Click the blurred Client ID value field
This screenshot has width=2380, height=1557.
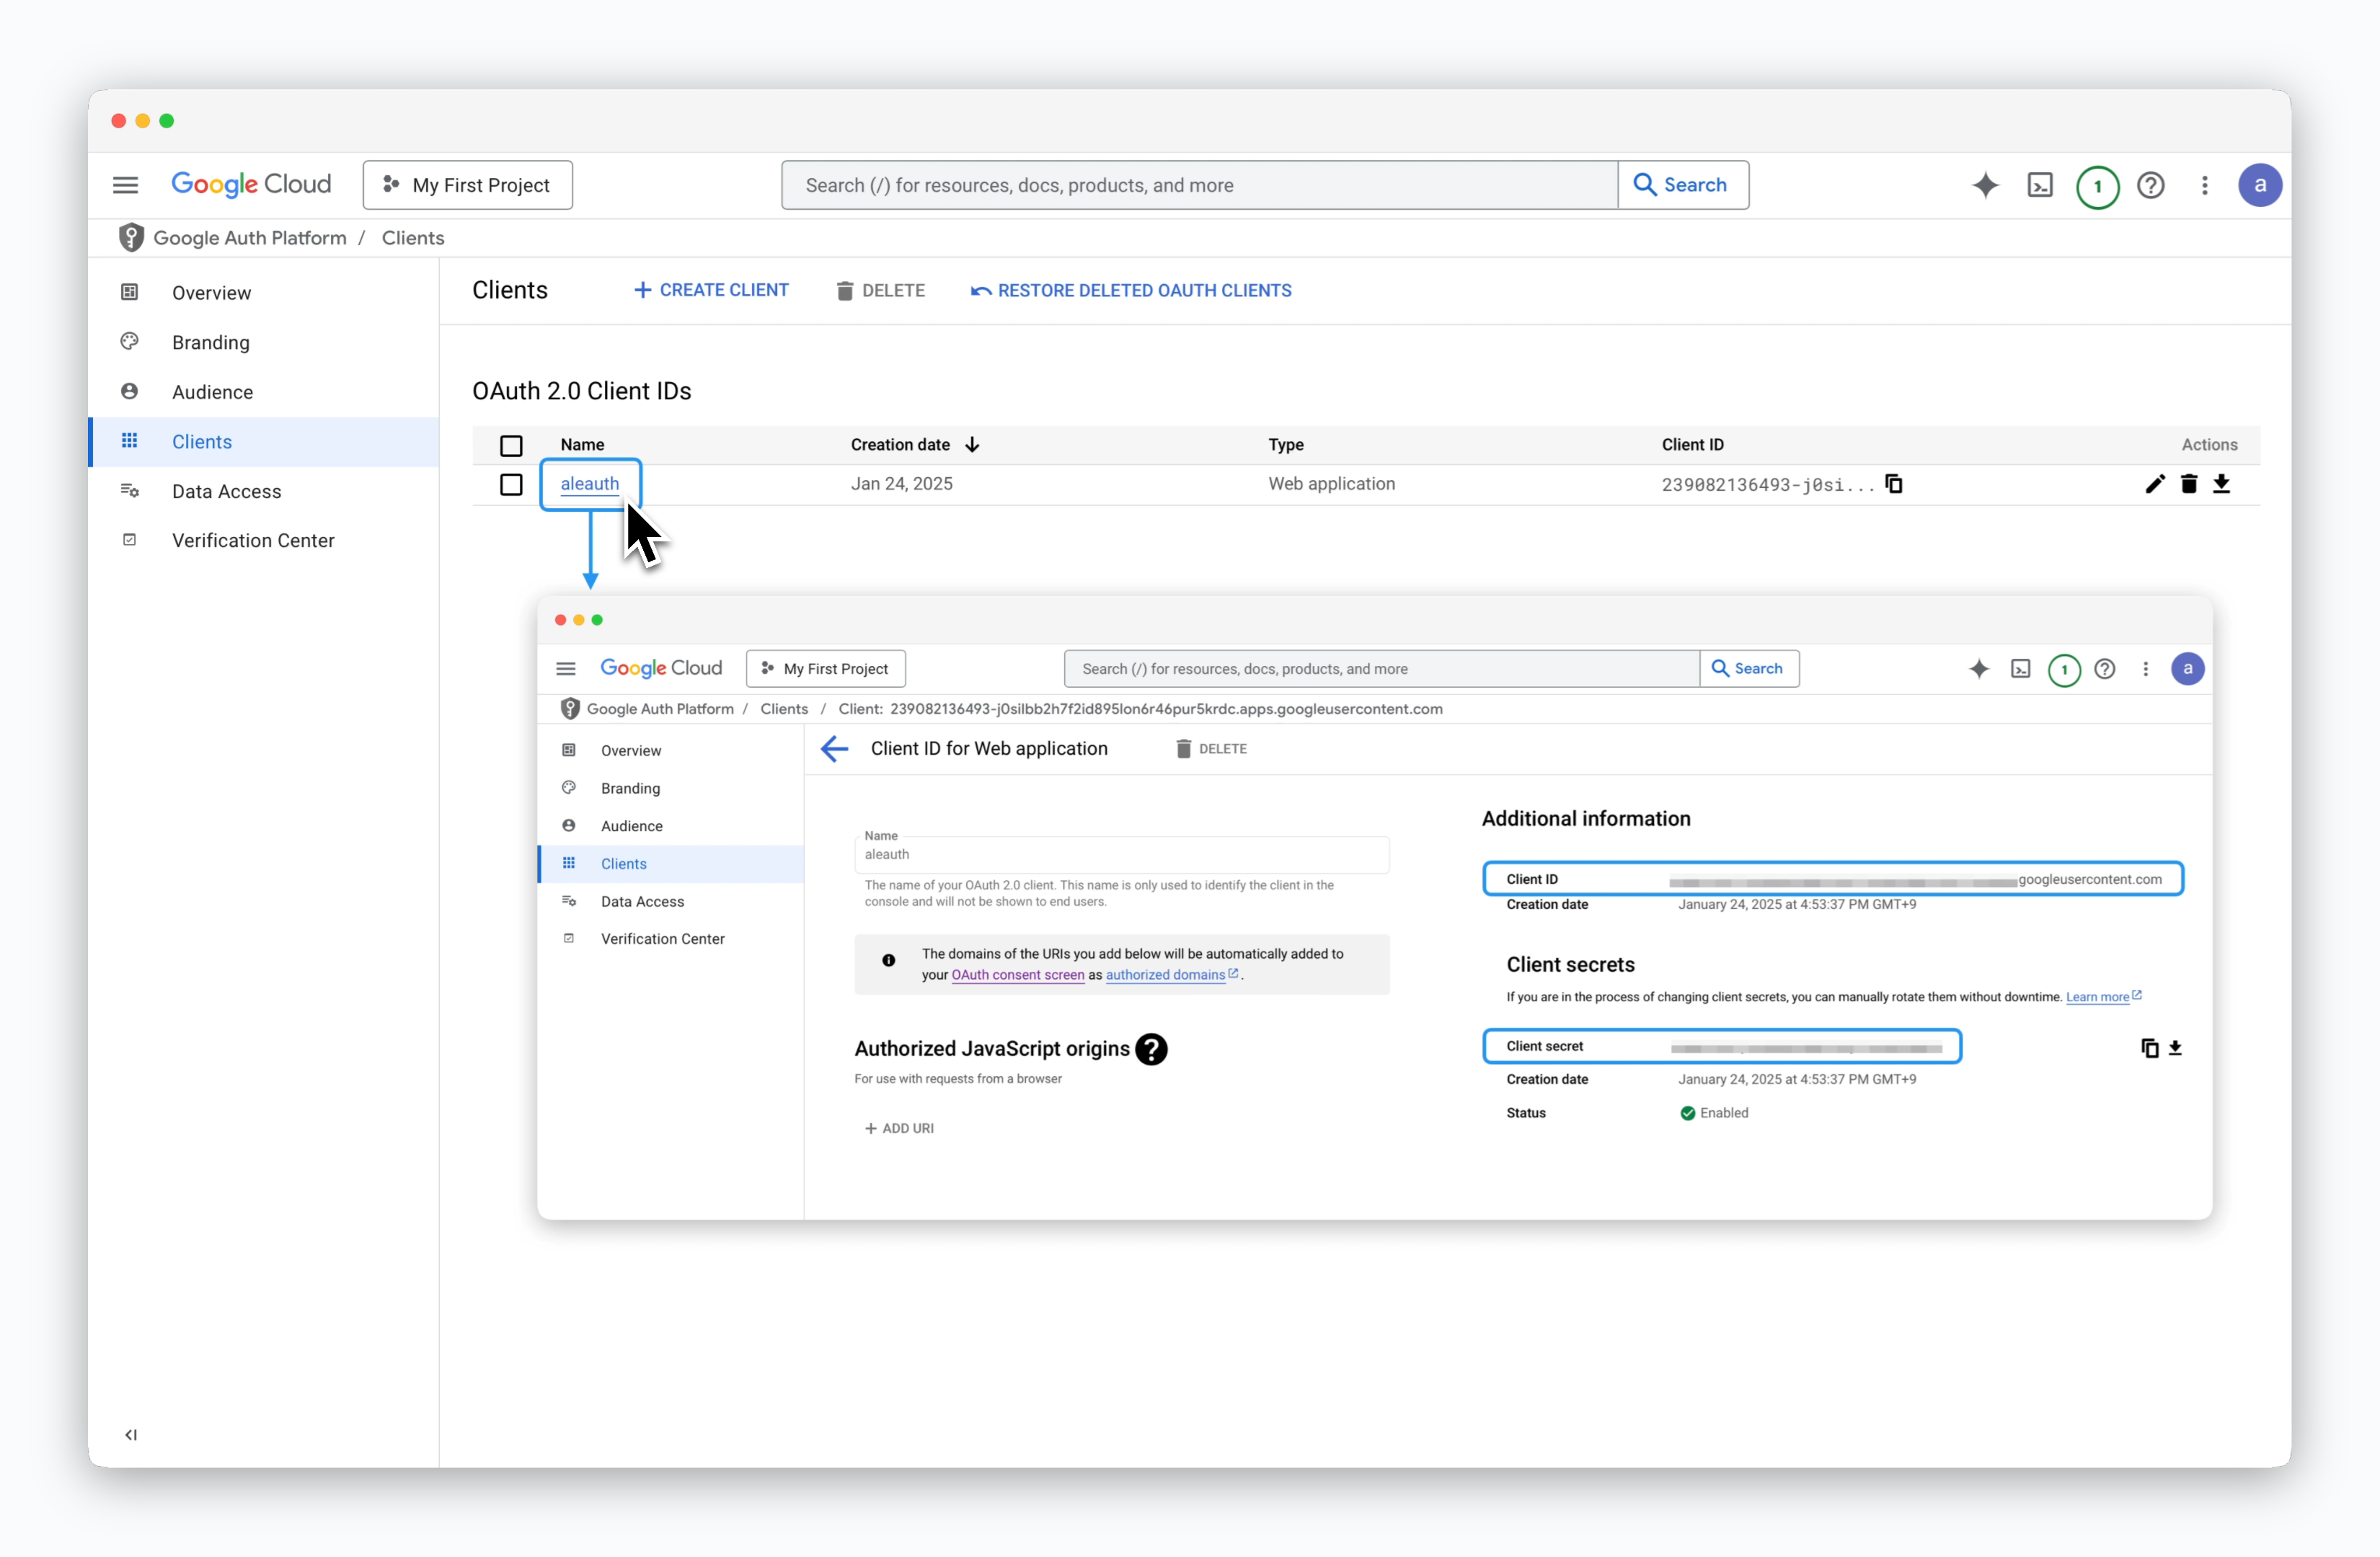click(1916, 880)
